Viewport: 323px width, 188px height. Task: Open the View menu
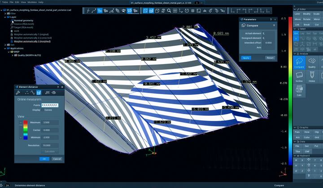click(23, 2)
